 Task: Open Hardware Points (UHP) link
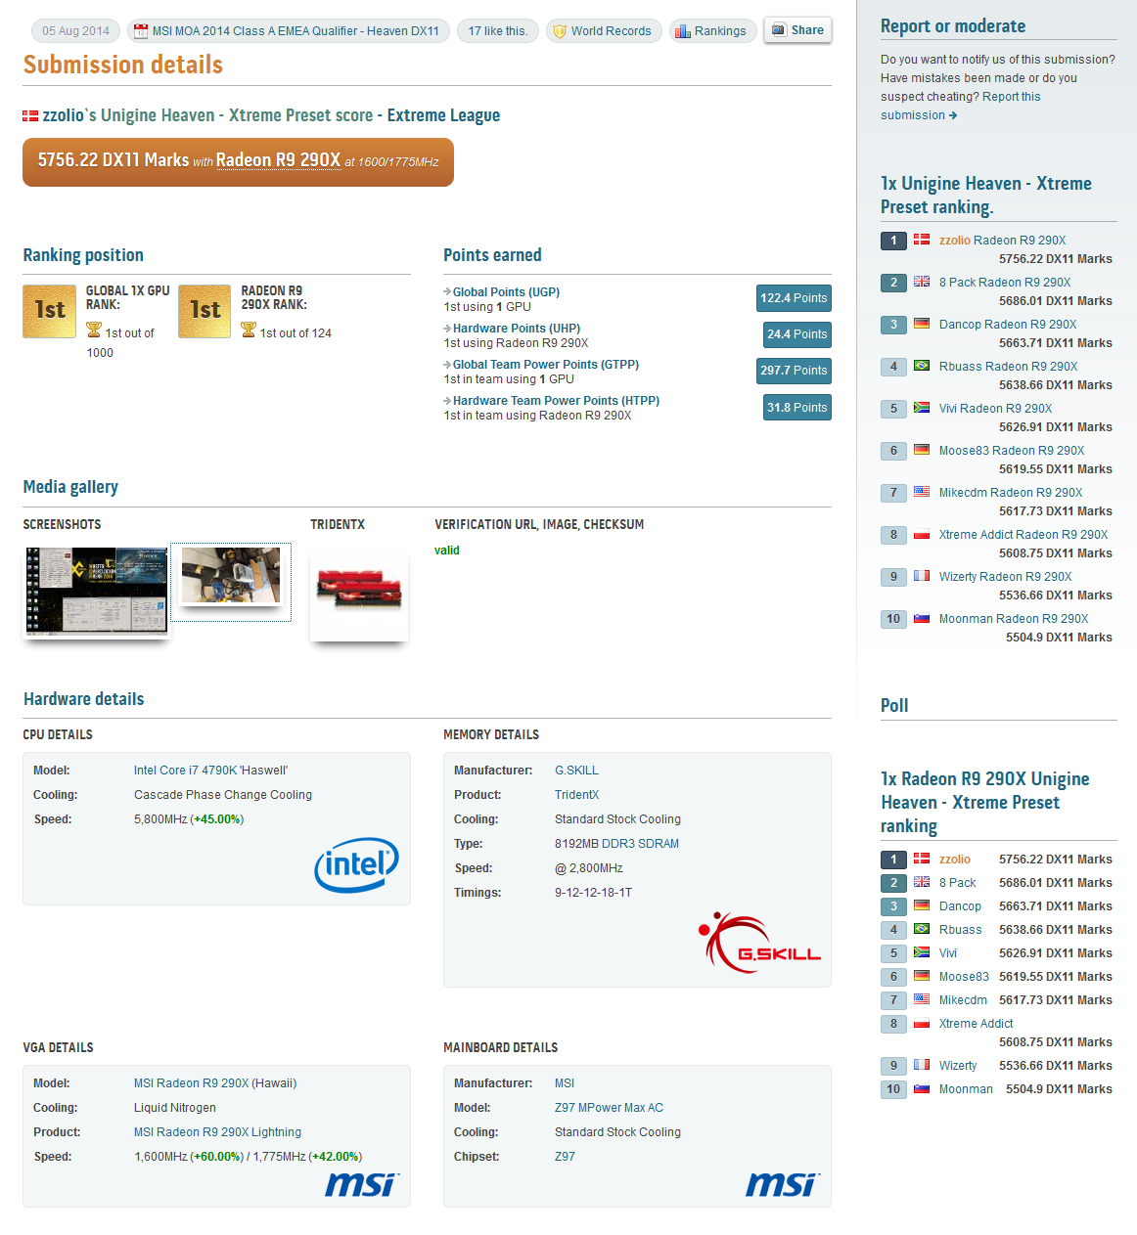click(517, 329)
